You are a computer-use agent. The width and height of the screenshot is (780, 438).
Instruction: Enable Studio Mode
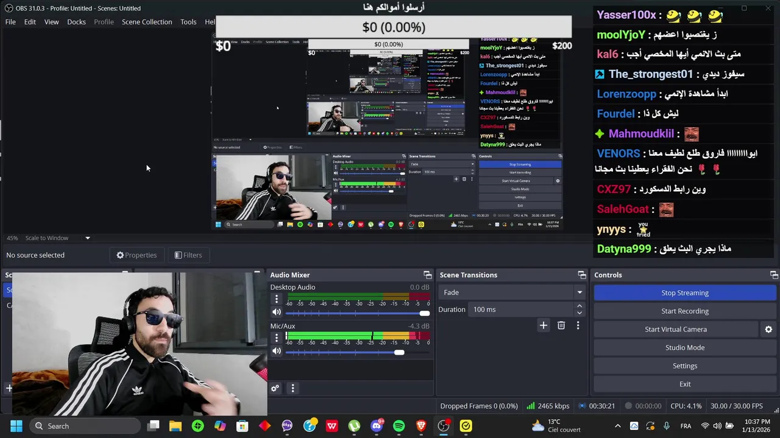pos(685,347)
